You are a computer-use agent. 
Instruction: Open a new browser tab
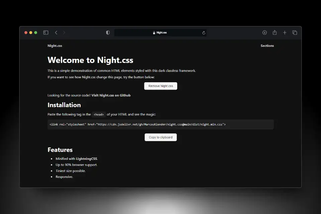pyautogui.click(x=285, y=32)
